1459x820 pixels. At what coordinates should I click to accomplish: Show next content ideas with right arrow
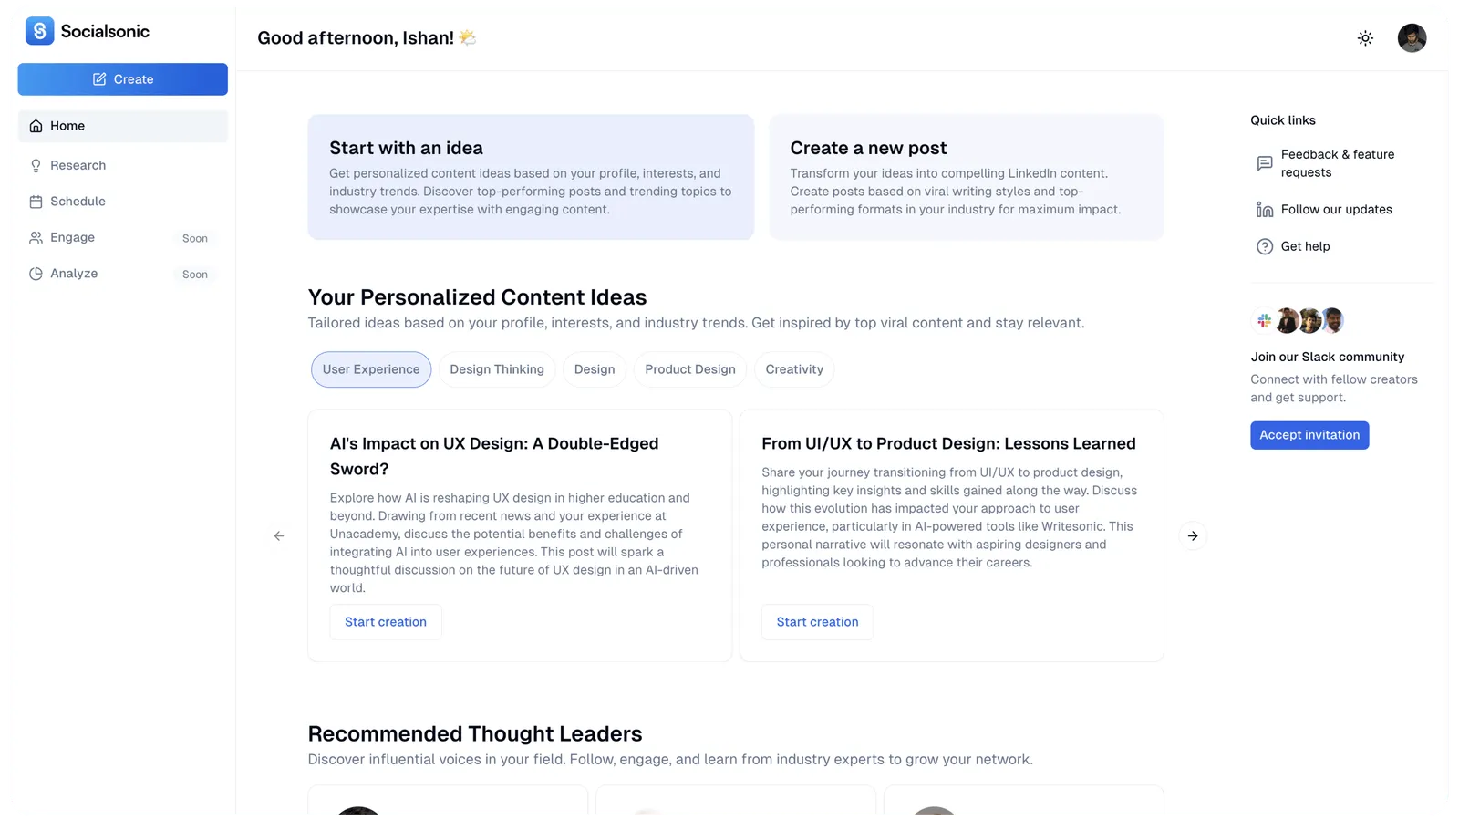pyautogui.click(x=1193, y=536)
